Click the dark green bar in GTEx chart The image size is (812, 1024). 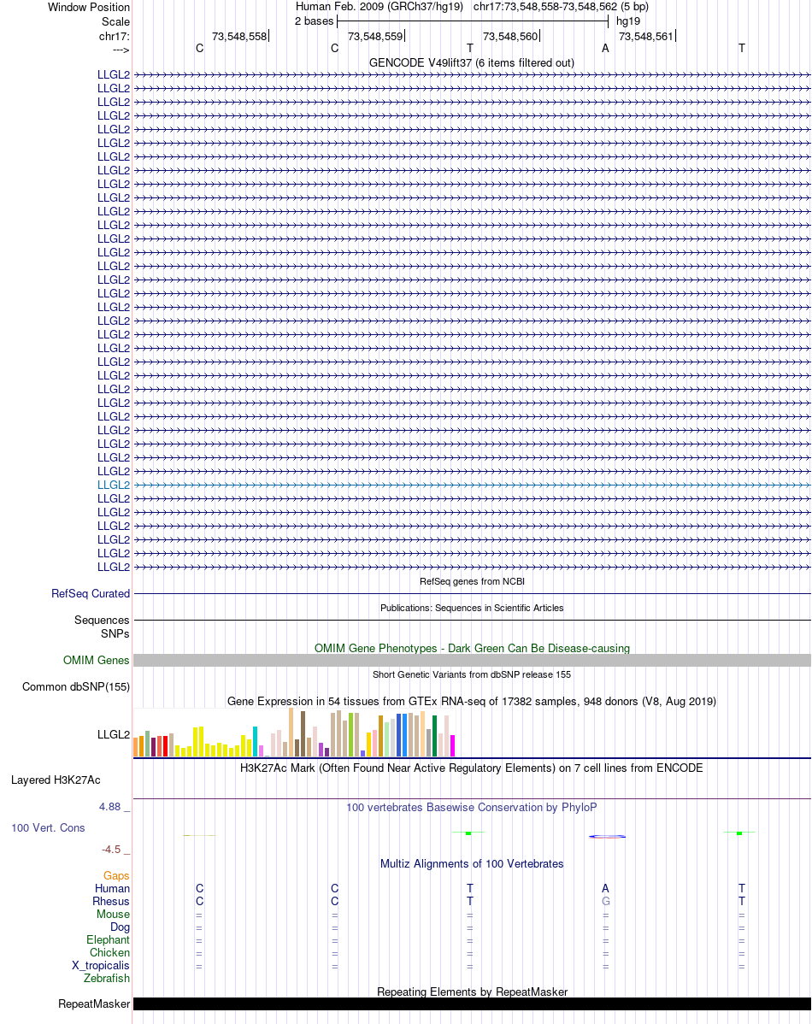click(434, 736)
